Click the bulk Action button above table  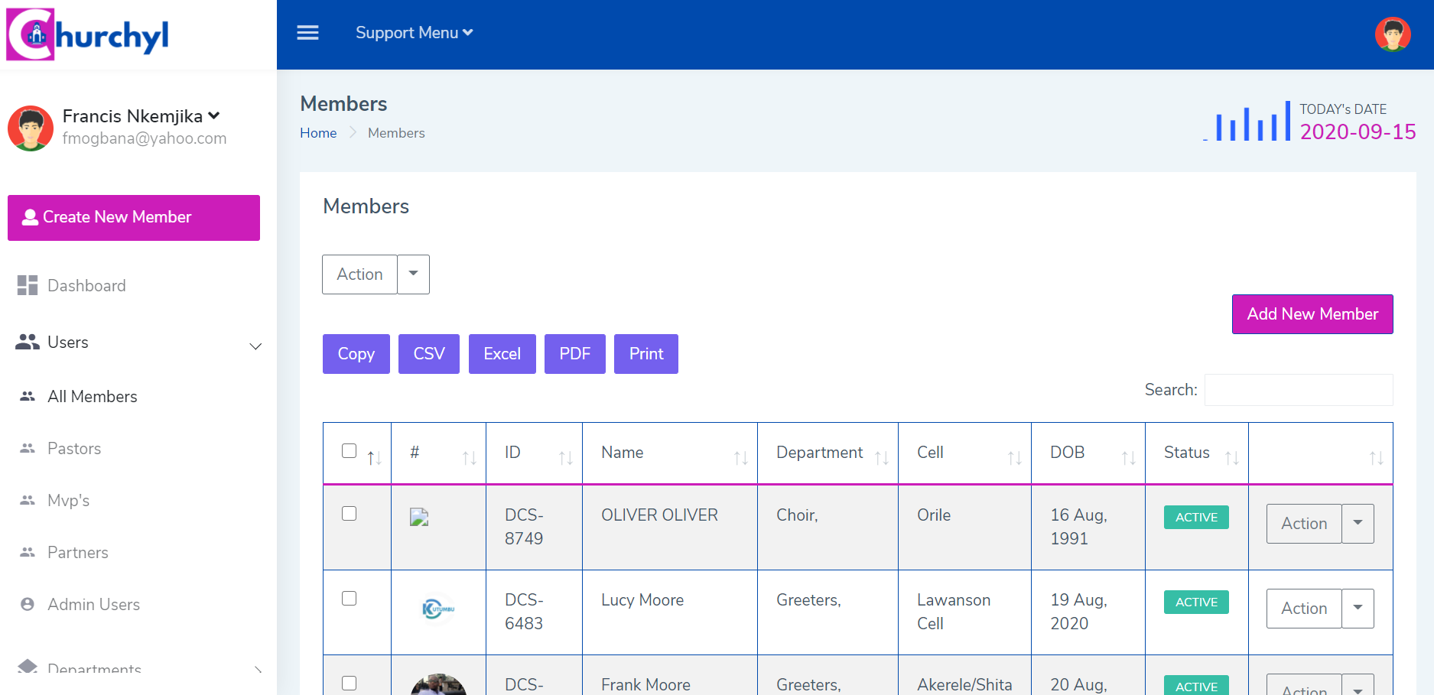(x=359, y=274)
